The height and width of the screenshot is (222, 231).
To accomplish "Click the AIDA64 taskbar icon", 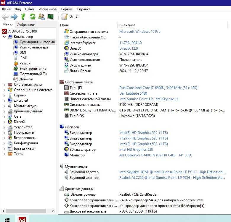I will pyautogui.click(x=22, y=219).
